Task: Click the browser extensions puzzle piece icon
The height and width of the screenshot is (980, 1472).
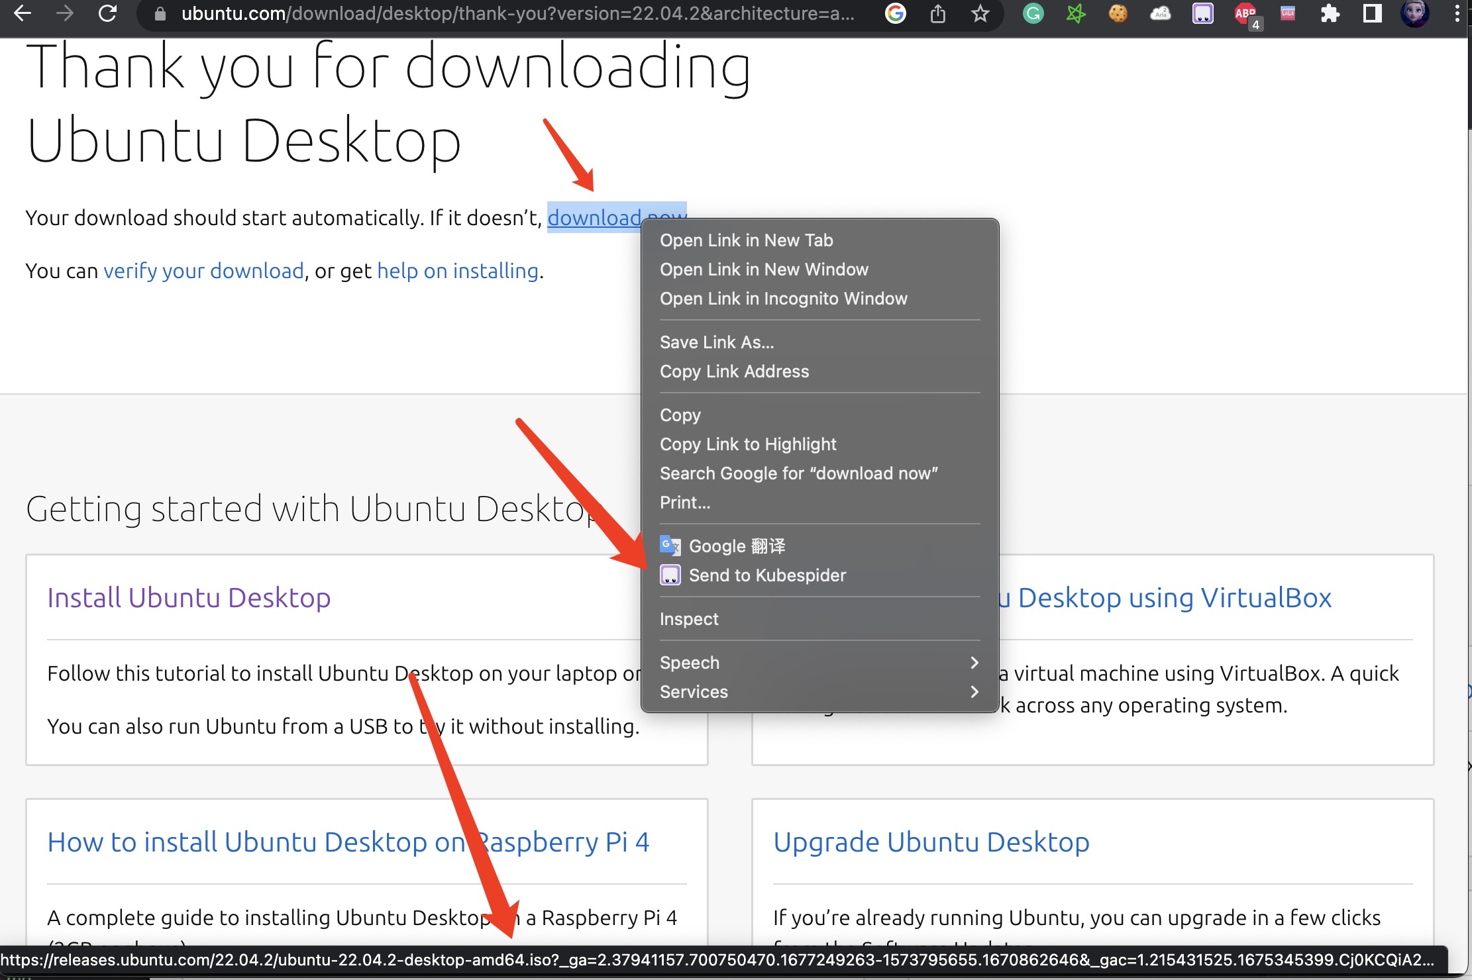Action: [1328, 15]
